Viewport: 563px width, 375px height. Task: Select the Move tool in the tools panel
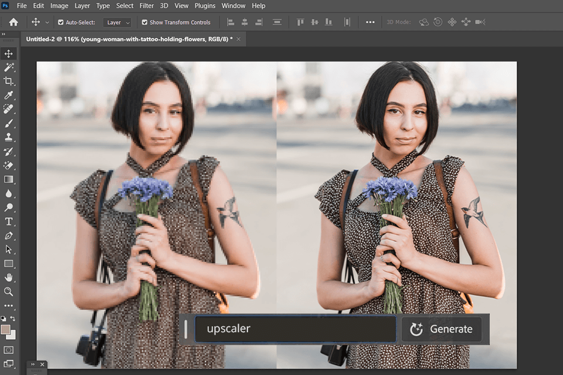click(x=9, y=53)
